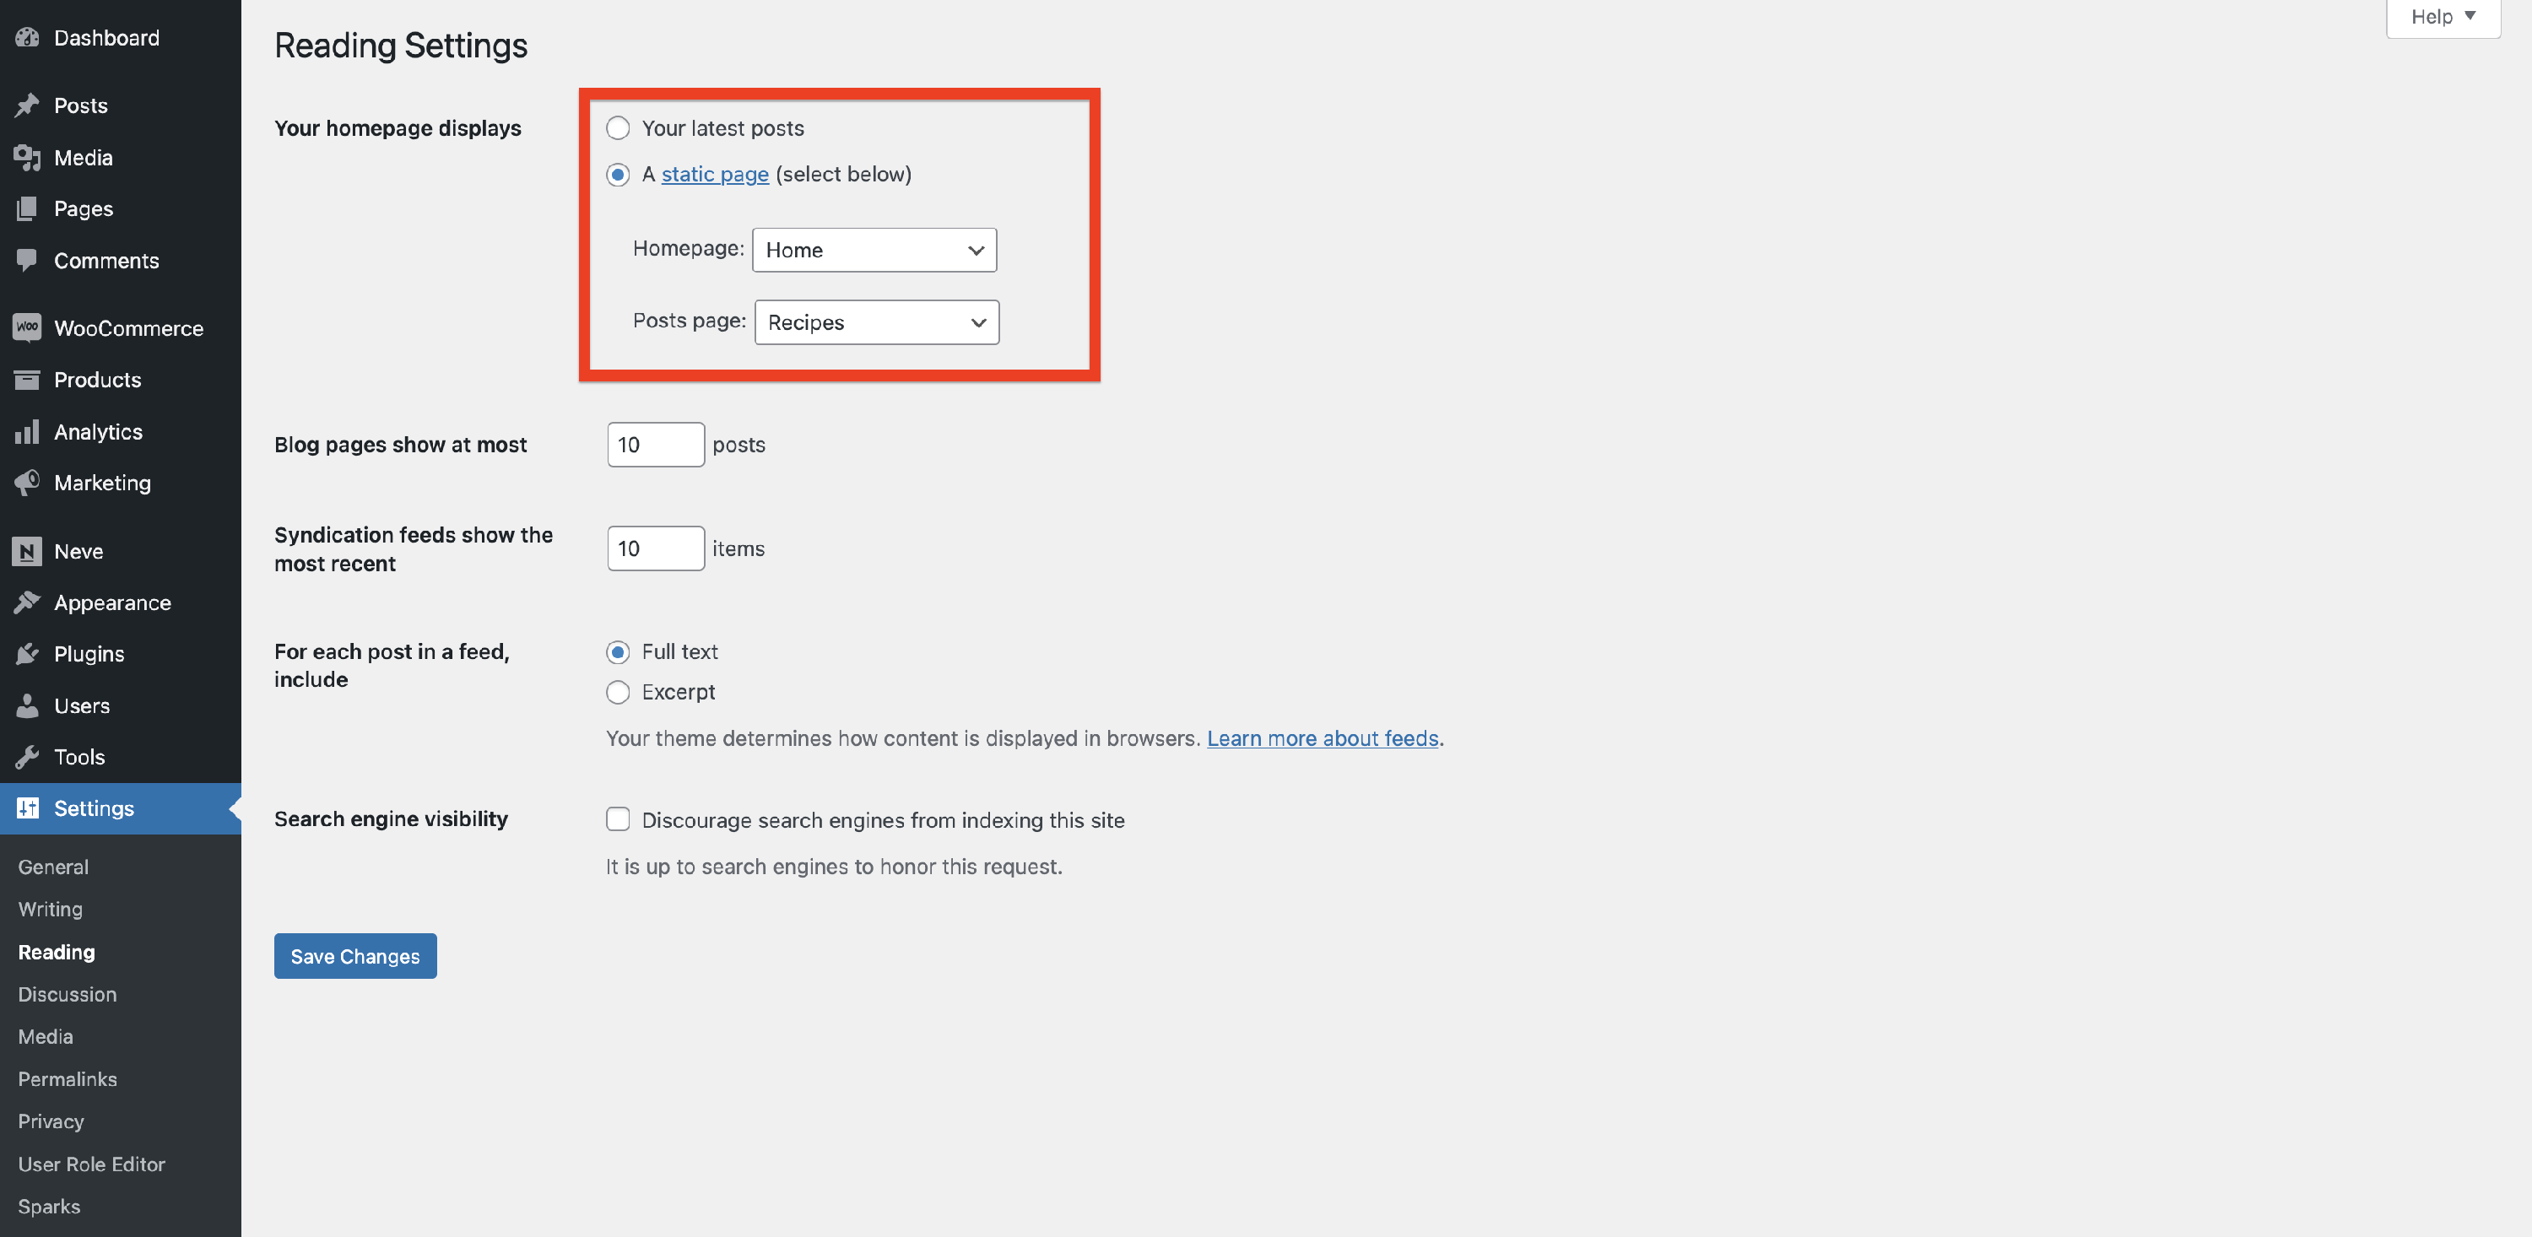Viewport: 2532px width, 1237px height.
Task: Click the 'Blog pages show at most' field
Action: coord(655,445)
